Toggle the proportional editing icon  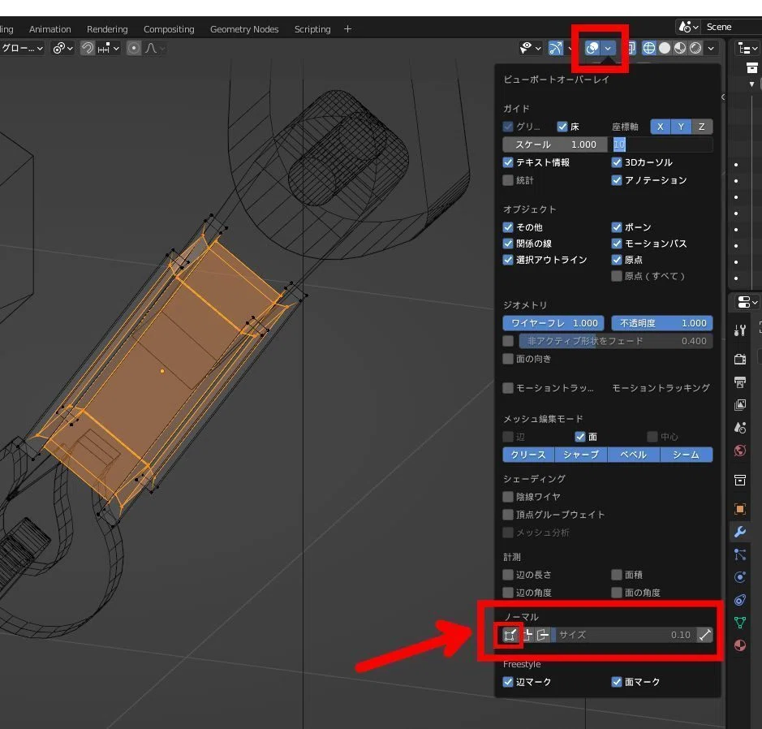coord(134,48)
